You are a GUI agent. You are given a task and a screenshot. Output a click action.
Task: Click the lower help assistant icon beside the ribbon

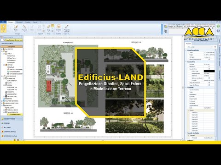pos(165,31)
